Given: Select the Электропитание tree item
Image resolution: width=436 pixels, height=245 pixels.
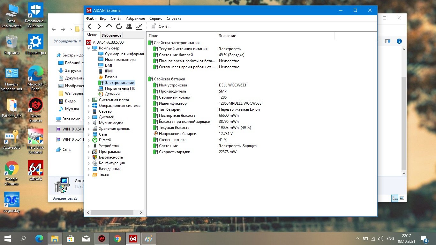Looking at the screenshot, I should point(116,83).
